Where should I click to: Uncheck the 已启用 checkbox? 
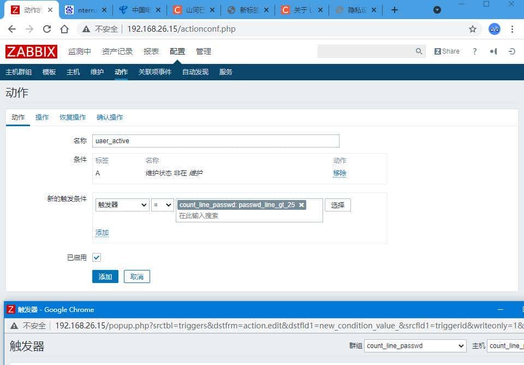pyautogui.click(x=97, y=257)
